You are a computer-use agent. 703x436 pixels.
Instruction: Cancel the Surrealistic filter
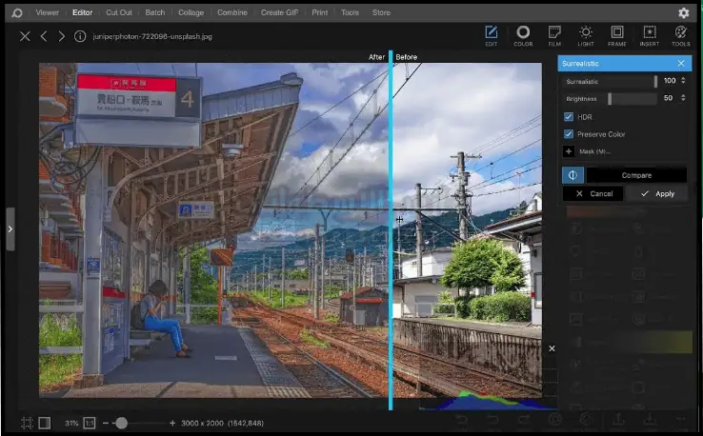[593, 193]
